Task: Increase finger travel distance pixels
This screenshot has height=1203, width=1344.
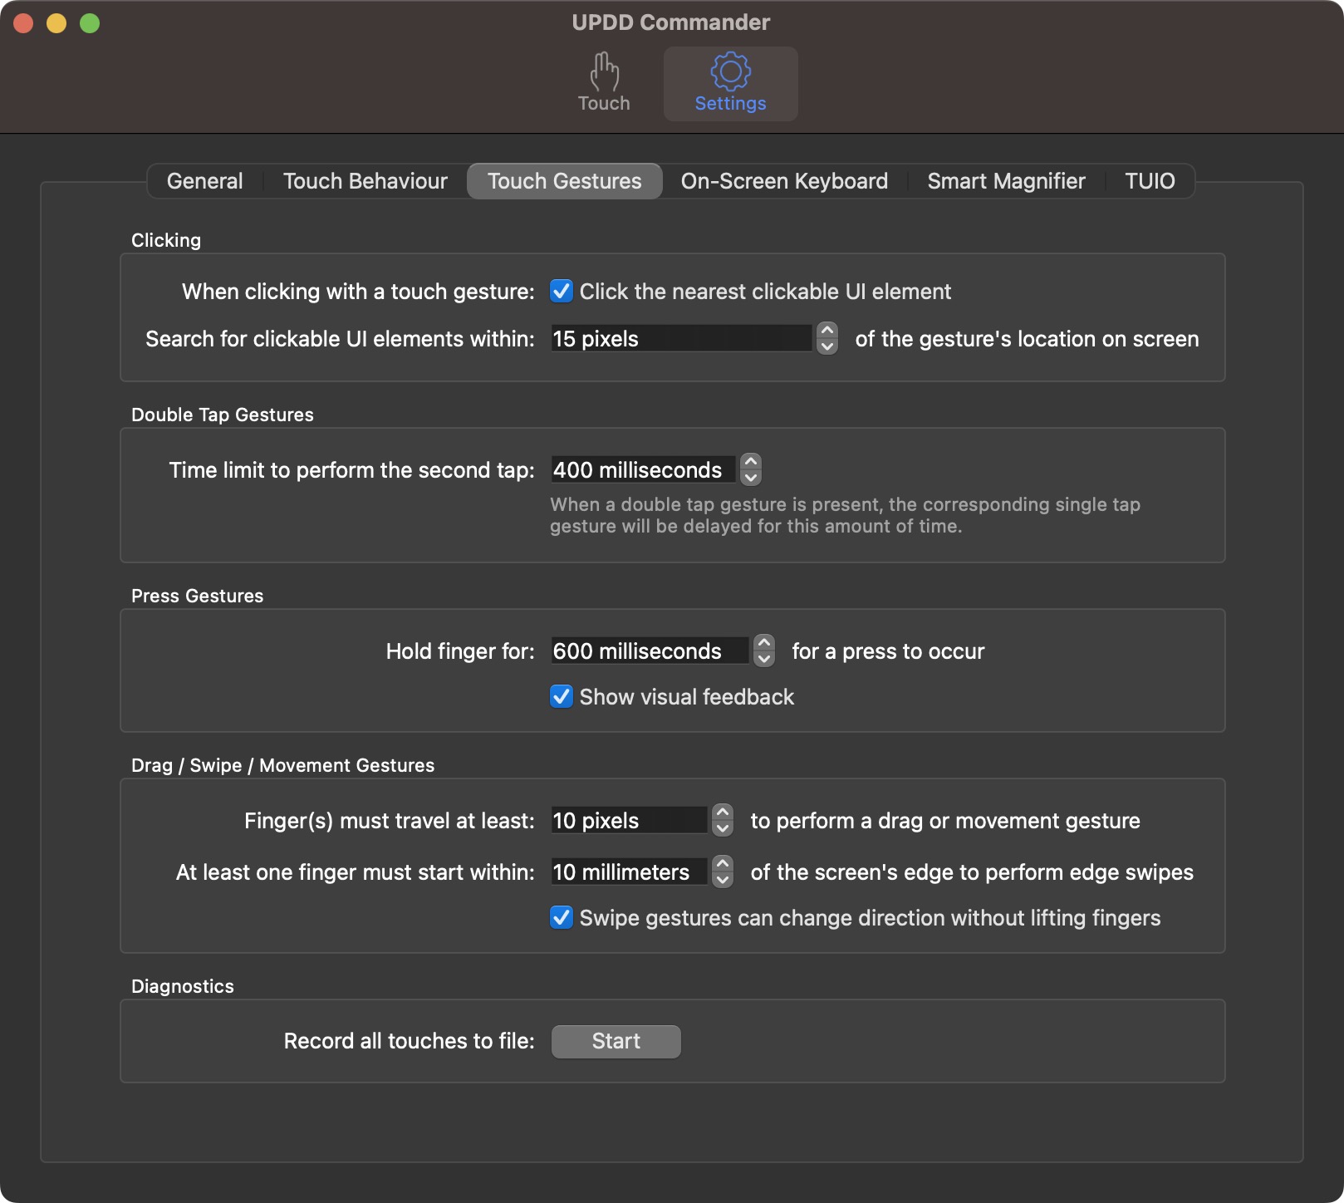Action: tap(723, 812)
